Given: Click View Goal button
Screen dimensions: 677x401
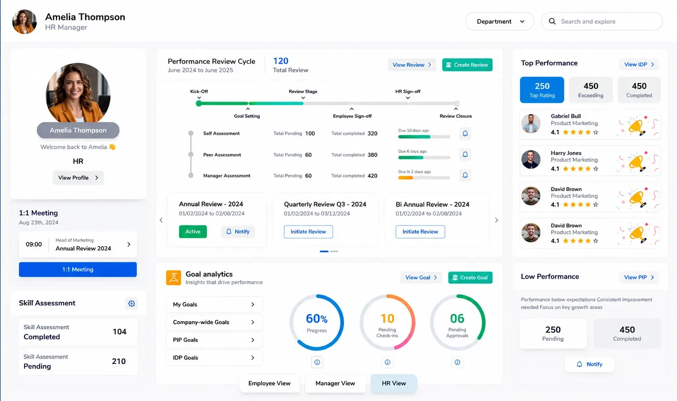Looking at the screenshot, I should point(421,278).
